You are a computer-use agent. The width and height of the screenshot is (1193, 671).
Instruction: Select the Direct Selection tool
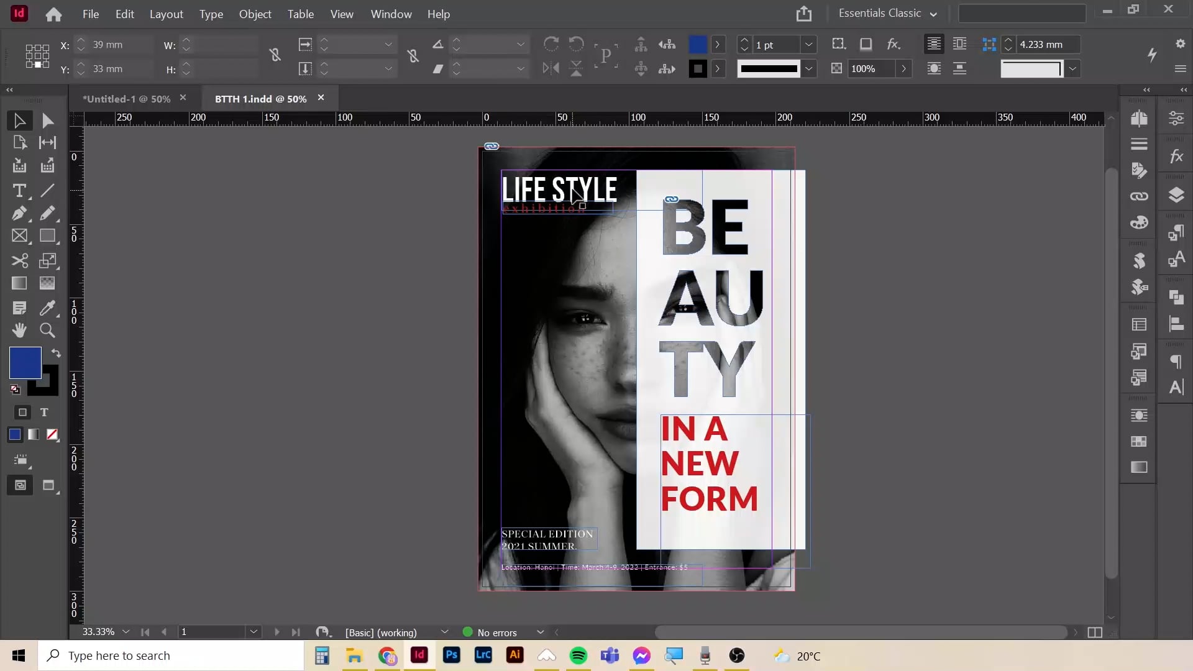(x=47, y=121)
